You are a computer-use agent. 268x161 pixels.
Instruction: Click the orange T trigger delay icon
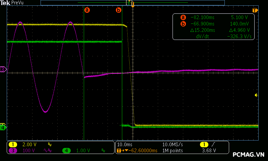[x=120, y=151]
